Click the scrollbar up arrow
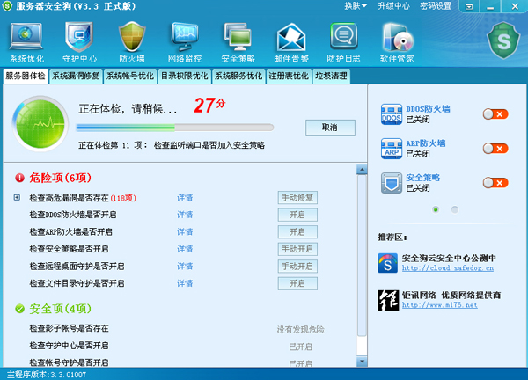This screenshot has width=528, height=380. (362, 169)
